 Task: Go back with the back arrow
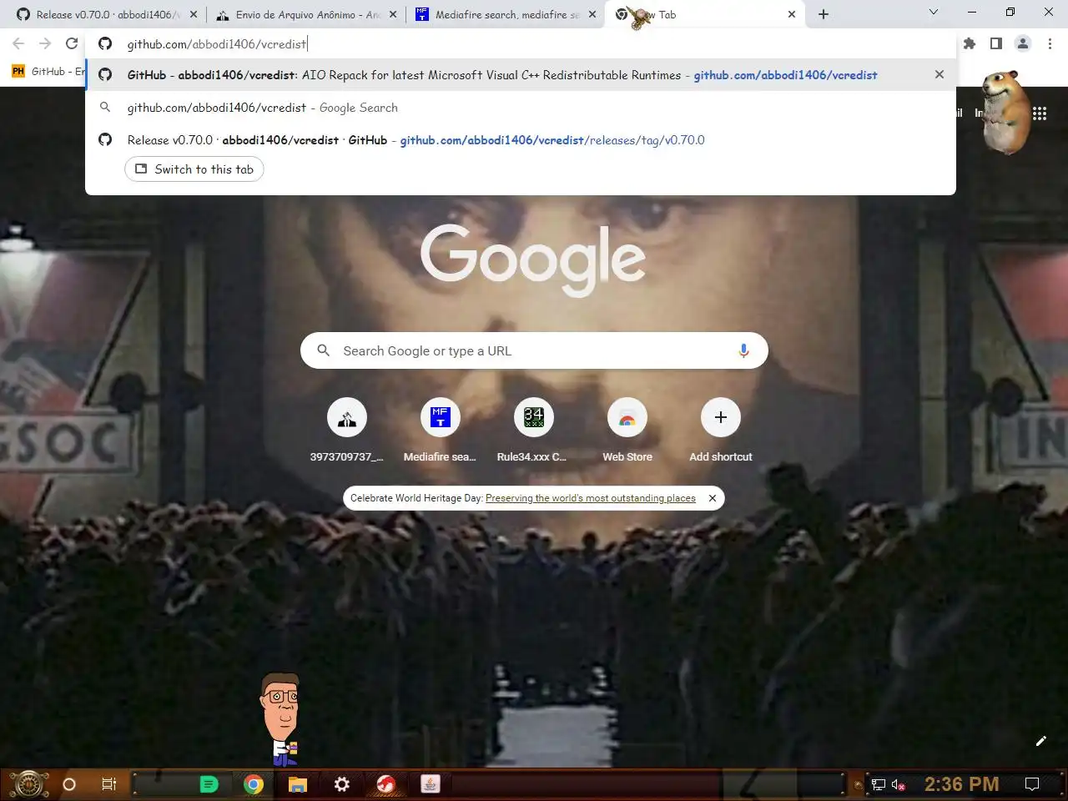(18, 43)
